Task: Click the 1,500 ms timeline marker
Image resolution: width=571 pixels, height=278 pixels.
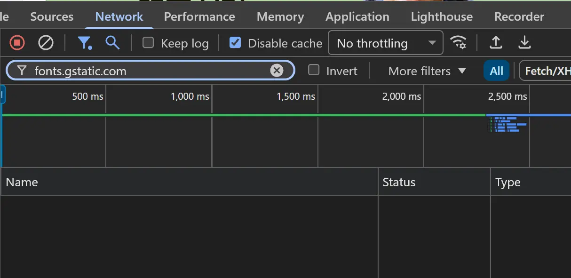Action: [296, 96]
